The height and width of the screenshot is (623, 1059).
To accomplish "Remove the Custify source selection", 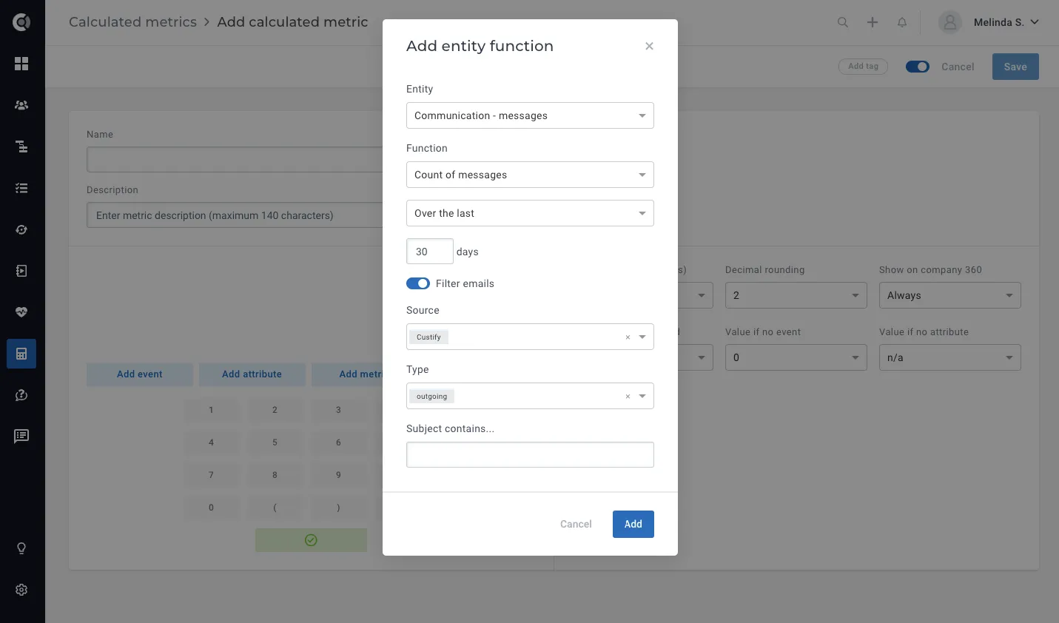I will [628, 337].
